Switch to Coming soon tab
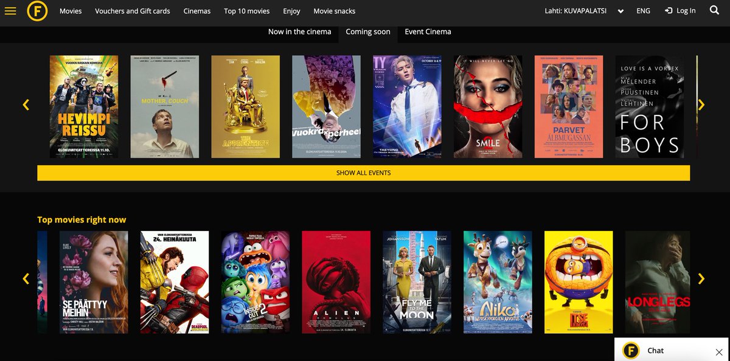Screen dimensions: 730x361 (368, 32)
